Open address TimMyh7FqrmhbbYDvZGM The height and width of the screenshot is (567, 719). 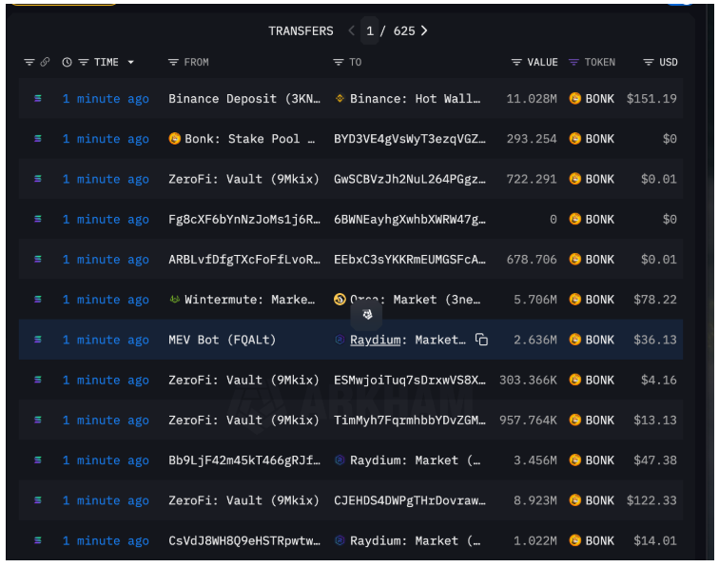(x=410, y=420)
